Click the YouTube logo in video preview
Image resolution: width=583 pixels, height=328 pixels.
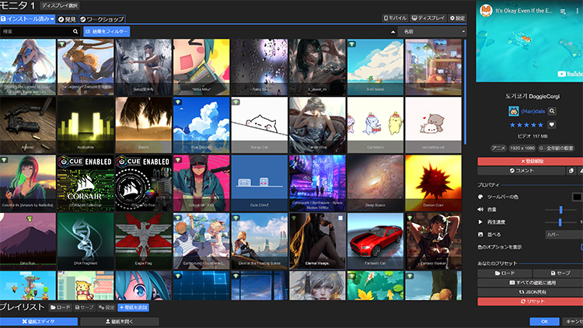[x=570, y=74]
